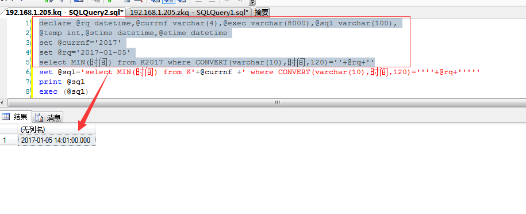Switch to the SQLQuery2.sql kq tab
The width and height of the screenshot is (526, 214).
click(64, 13)
